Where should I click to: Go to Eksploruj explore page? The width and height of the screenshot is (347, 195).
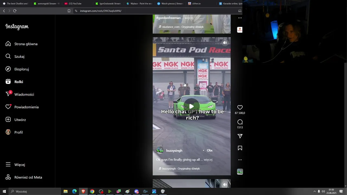tap(17, 69)
